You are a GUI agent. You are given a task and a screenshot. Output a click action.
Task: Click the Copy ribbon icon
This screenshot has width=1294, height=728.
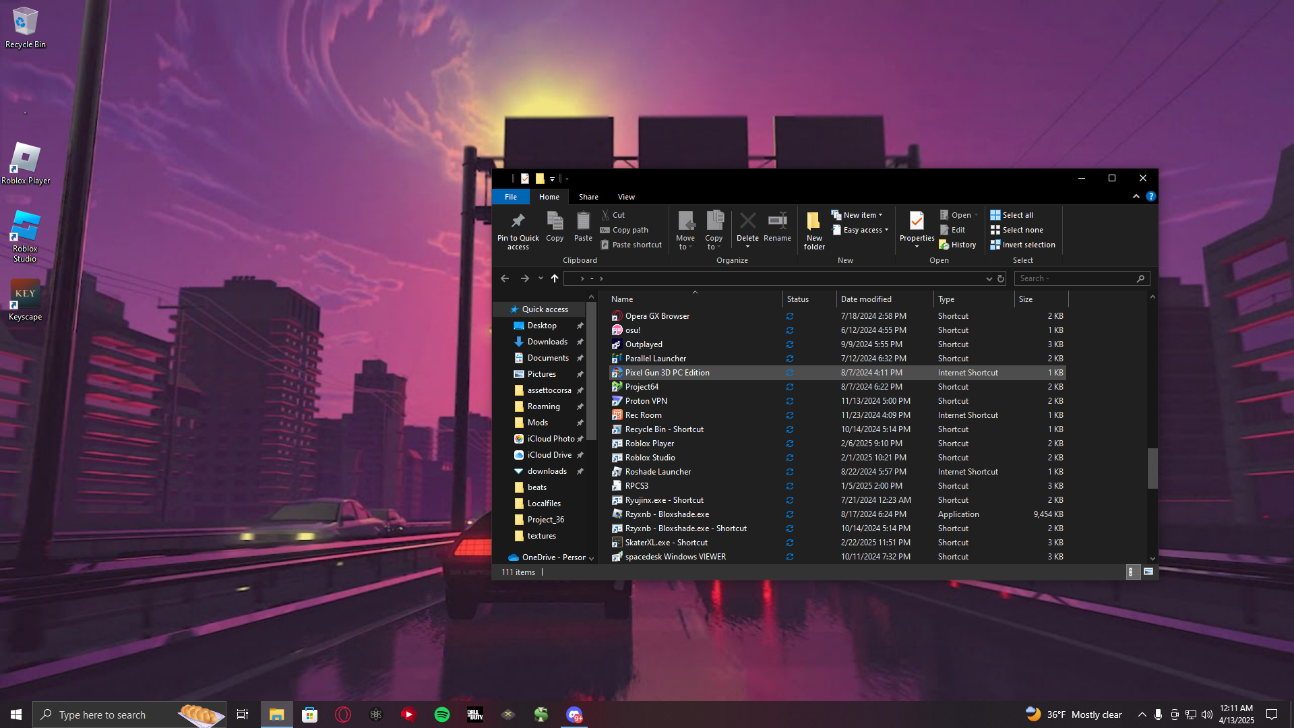pyautogui.click(x=555, y=226)
